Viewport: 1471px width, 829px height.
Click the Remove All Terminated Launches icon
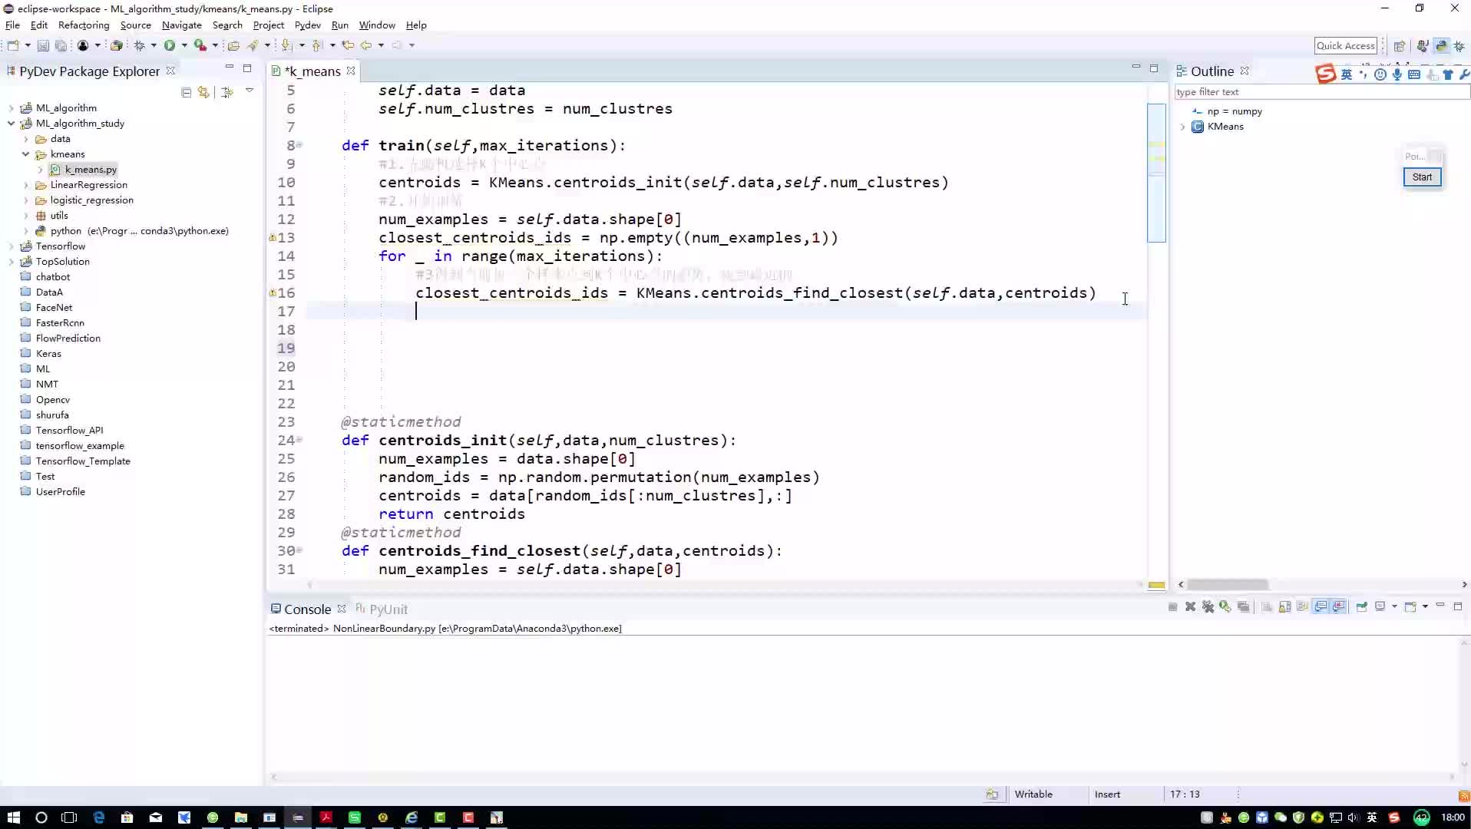pyautogui.click(x=1208, y=606)
